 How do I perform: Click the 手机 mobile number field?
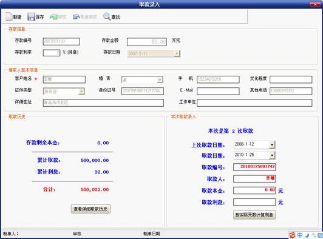click(218, 79)
